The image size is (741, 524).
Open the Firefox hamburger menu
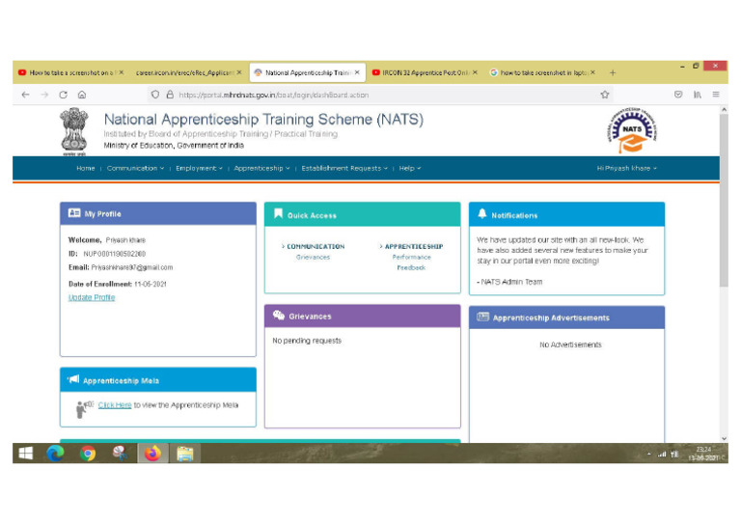click(x=716, y=95)
